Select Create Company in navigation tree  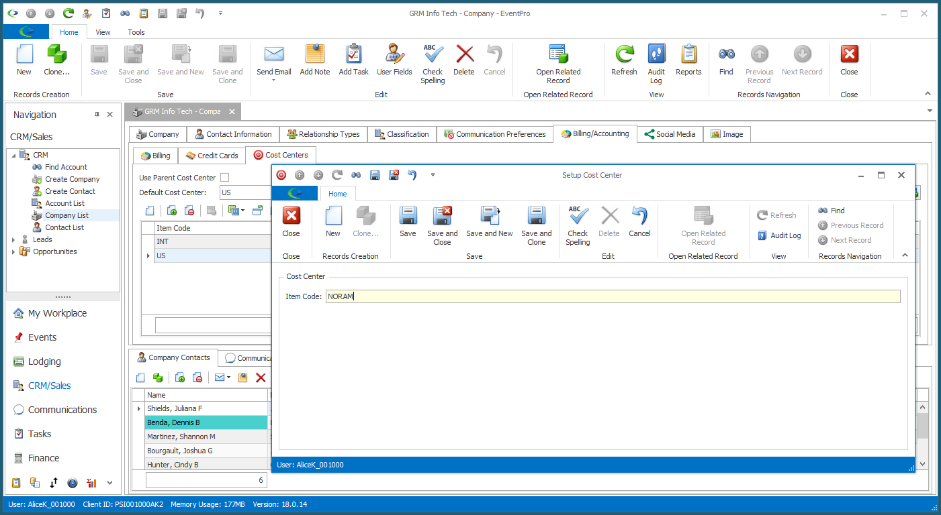click(72, 179)
